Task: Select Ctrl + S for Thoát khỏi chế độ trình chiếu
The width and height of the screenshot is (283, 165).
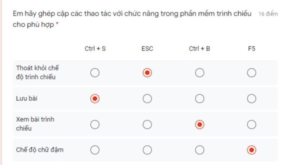Action: pos(95,73)
